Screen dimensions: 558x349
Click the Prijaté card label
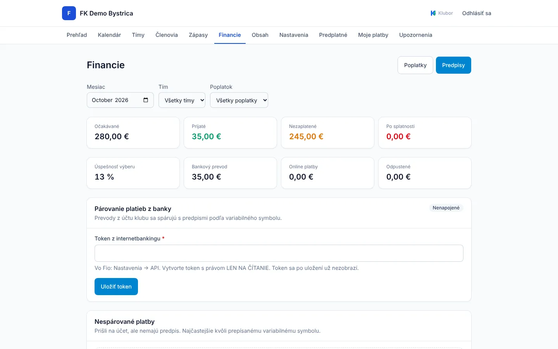click(x=199, y=126)
